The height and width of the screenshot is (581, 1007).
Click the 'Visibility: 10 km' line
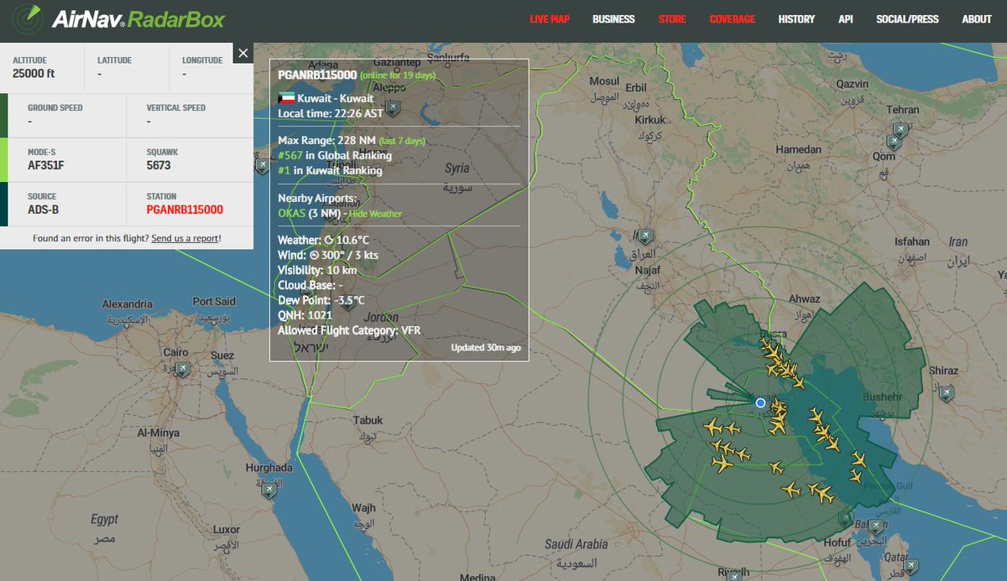(317, 270)
